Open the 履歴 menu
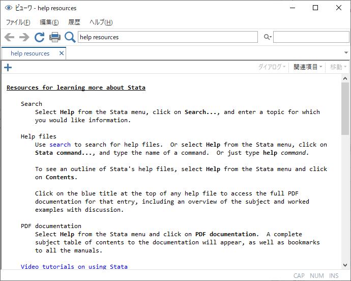Screen dimensions: 351x281 pyautogui.click(x=74, y=22)
